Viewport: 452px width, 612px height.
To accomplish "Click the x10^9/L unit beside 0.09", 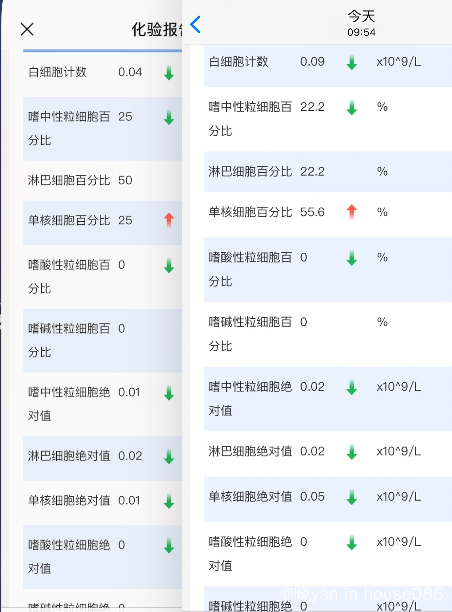I will (399, 62).
